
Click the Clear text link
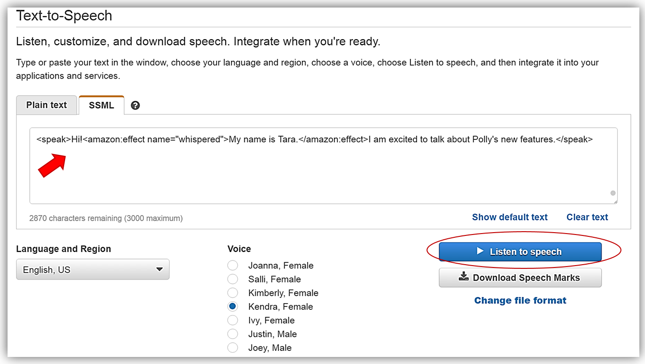tap(587, 217)
